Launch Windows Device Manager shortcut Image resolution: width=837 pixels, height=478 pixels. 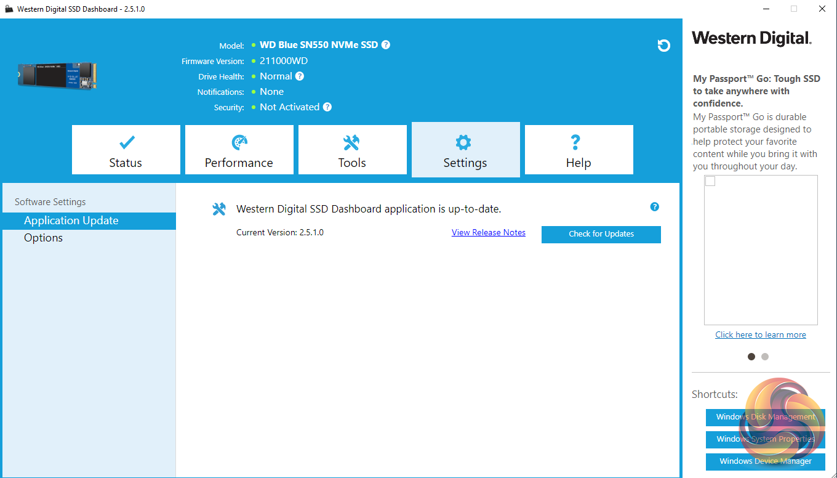tap(766, 461)
